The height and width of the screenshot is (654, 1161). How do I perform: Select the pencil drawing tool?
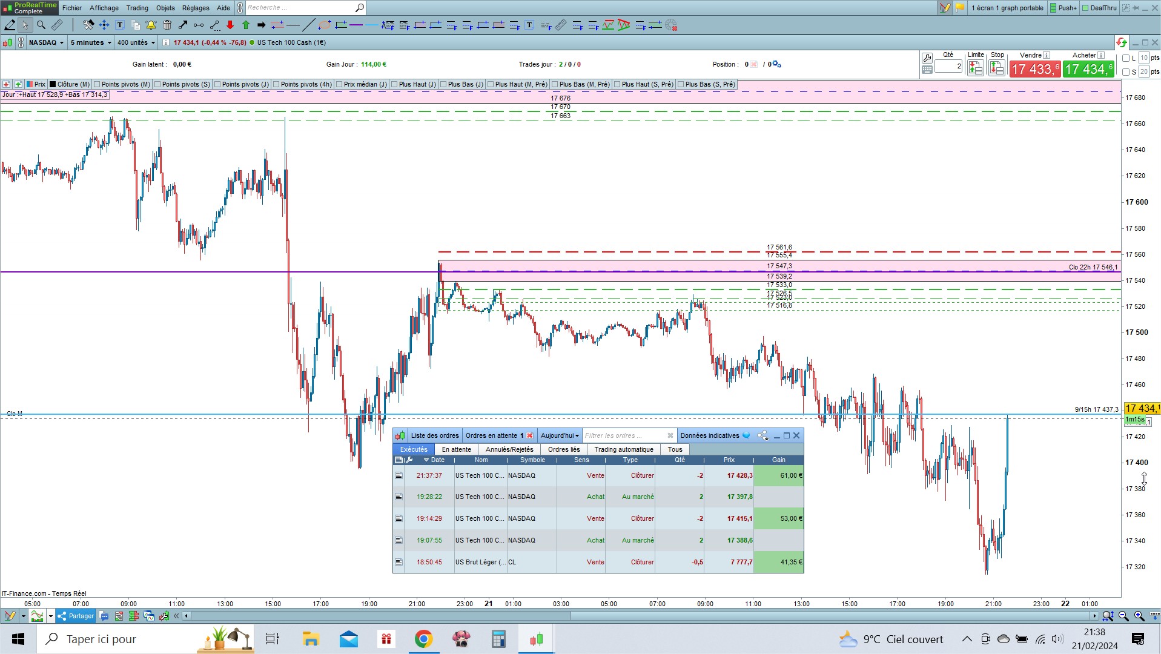pos(10,25)
